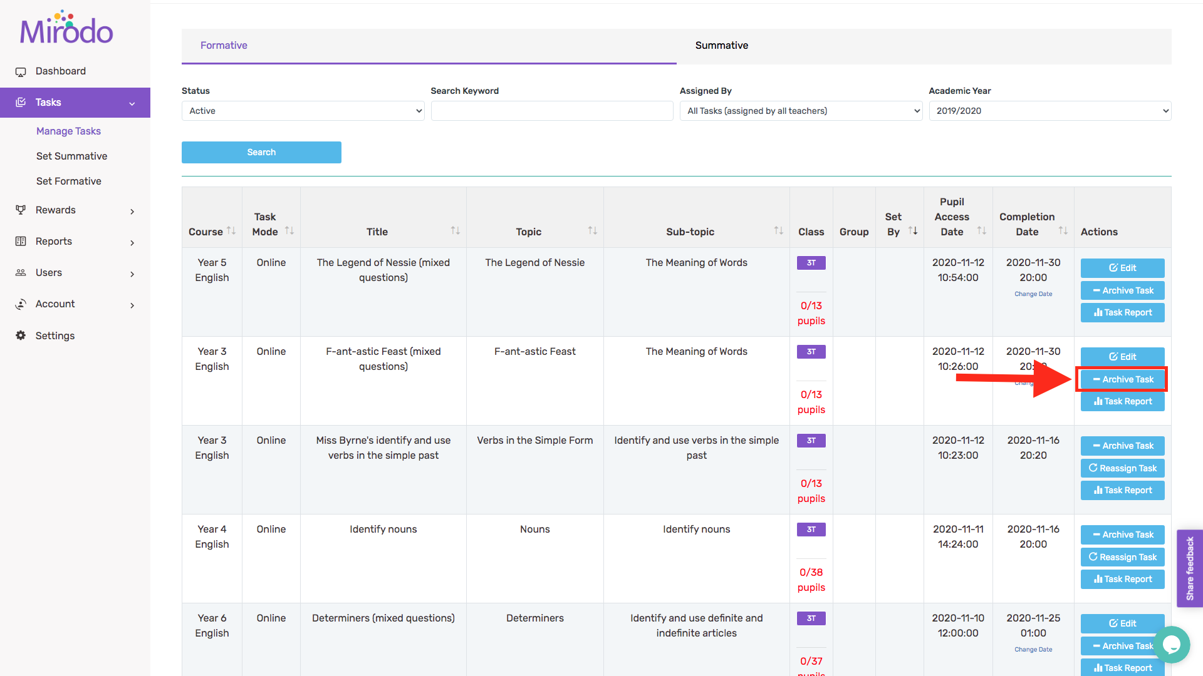Click the Mirodo logo

[66, 28]
